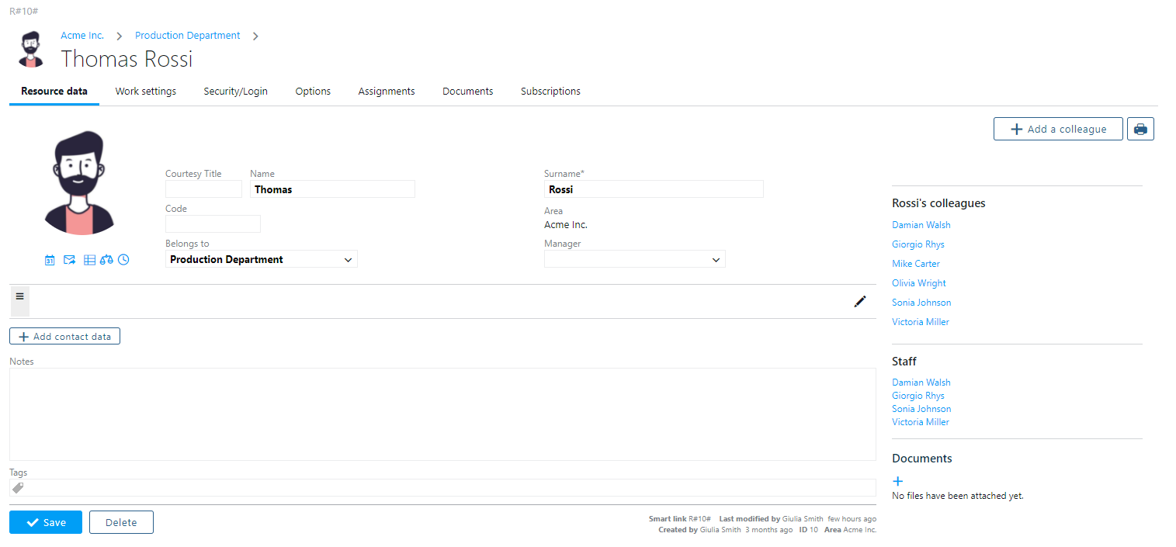Click the printer icon button
The height and width of the screenshot is (547, 1176).
coord(1140,130)
